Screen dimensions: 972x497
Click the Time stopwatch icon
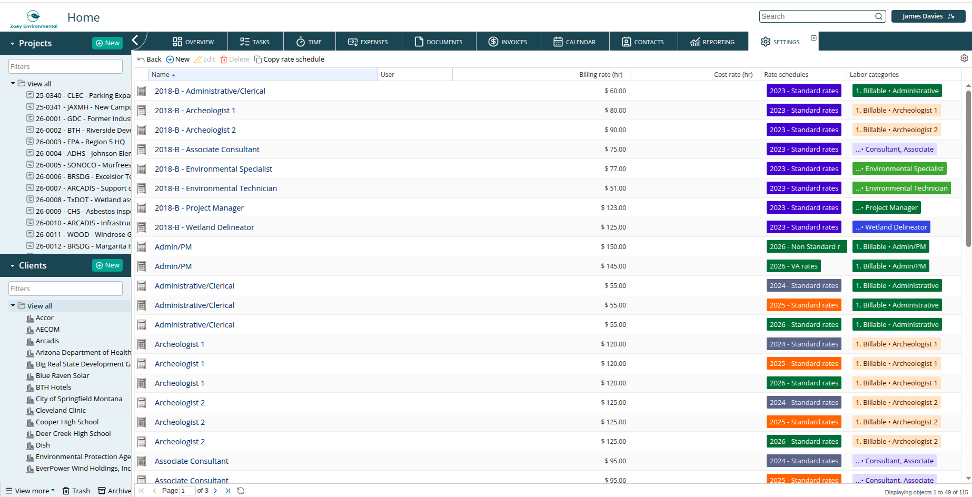tap(301, 42)
